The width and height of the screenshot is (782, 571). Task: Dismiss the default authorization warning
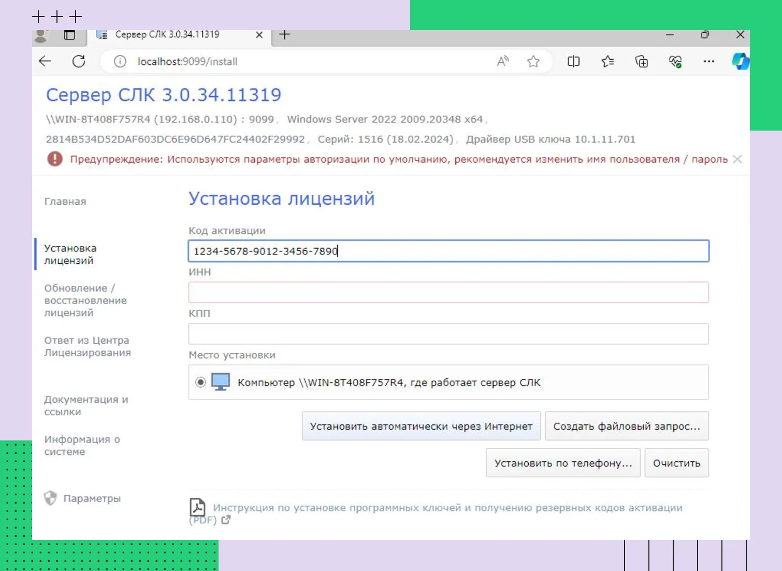point(737,160)
